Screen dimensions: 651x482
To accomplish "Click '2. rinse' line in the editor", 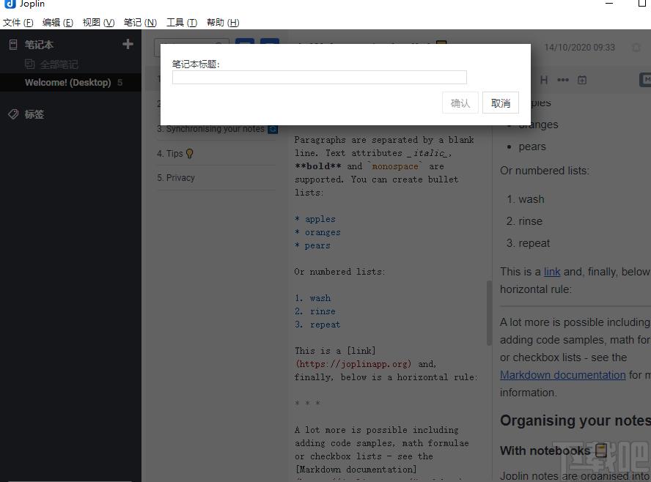I will [315, 311].
